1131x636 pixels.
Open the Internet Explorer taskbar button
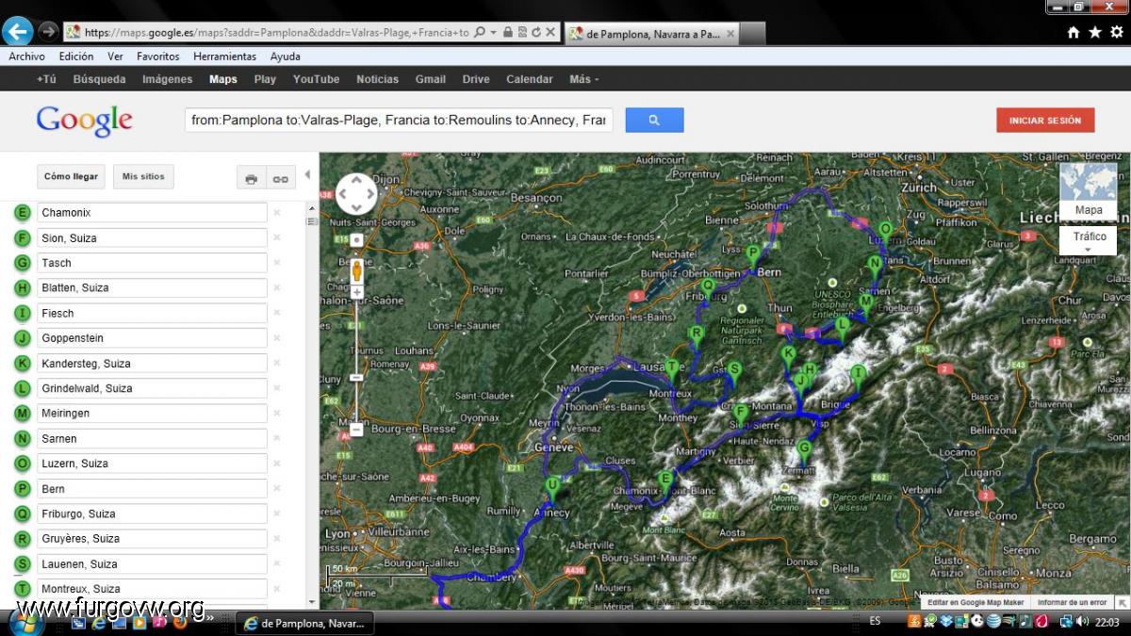coord(303,623)
